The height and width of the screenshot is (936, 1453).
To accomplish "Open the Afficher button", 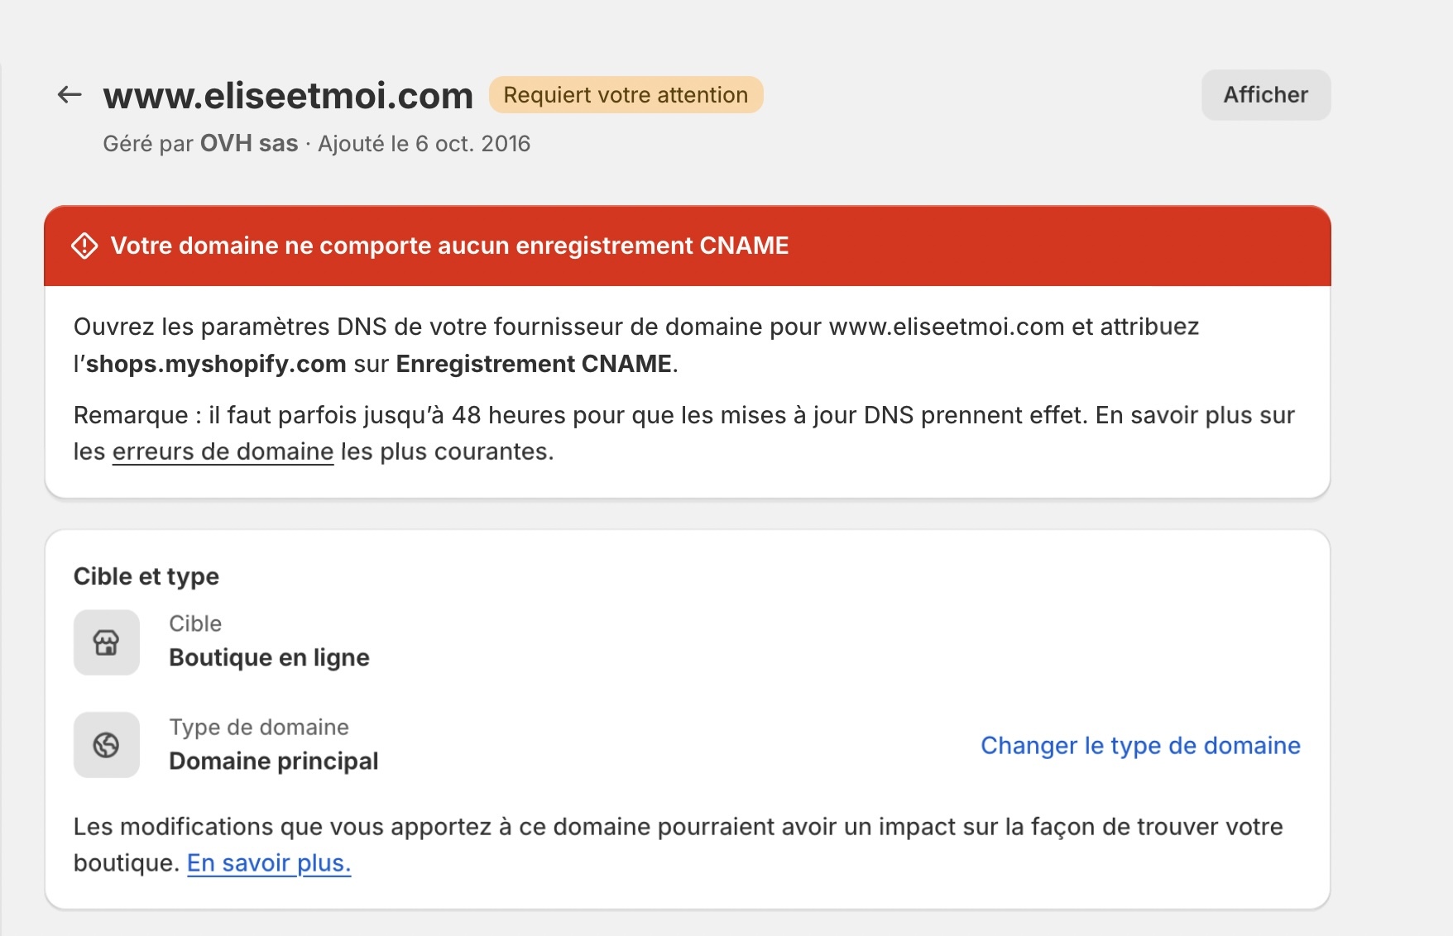I will click(x=1266, y=95).
